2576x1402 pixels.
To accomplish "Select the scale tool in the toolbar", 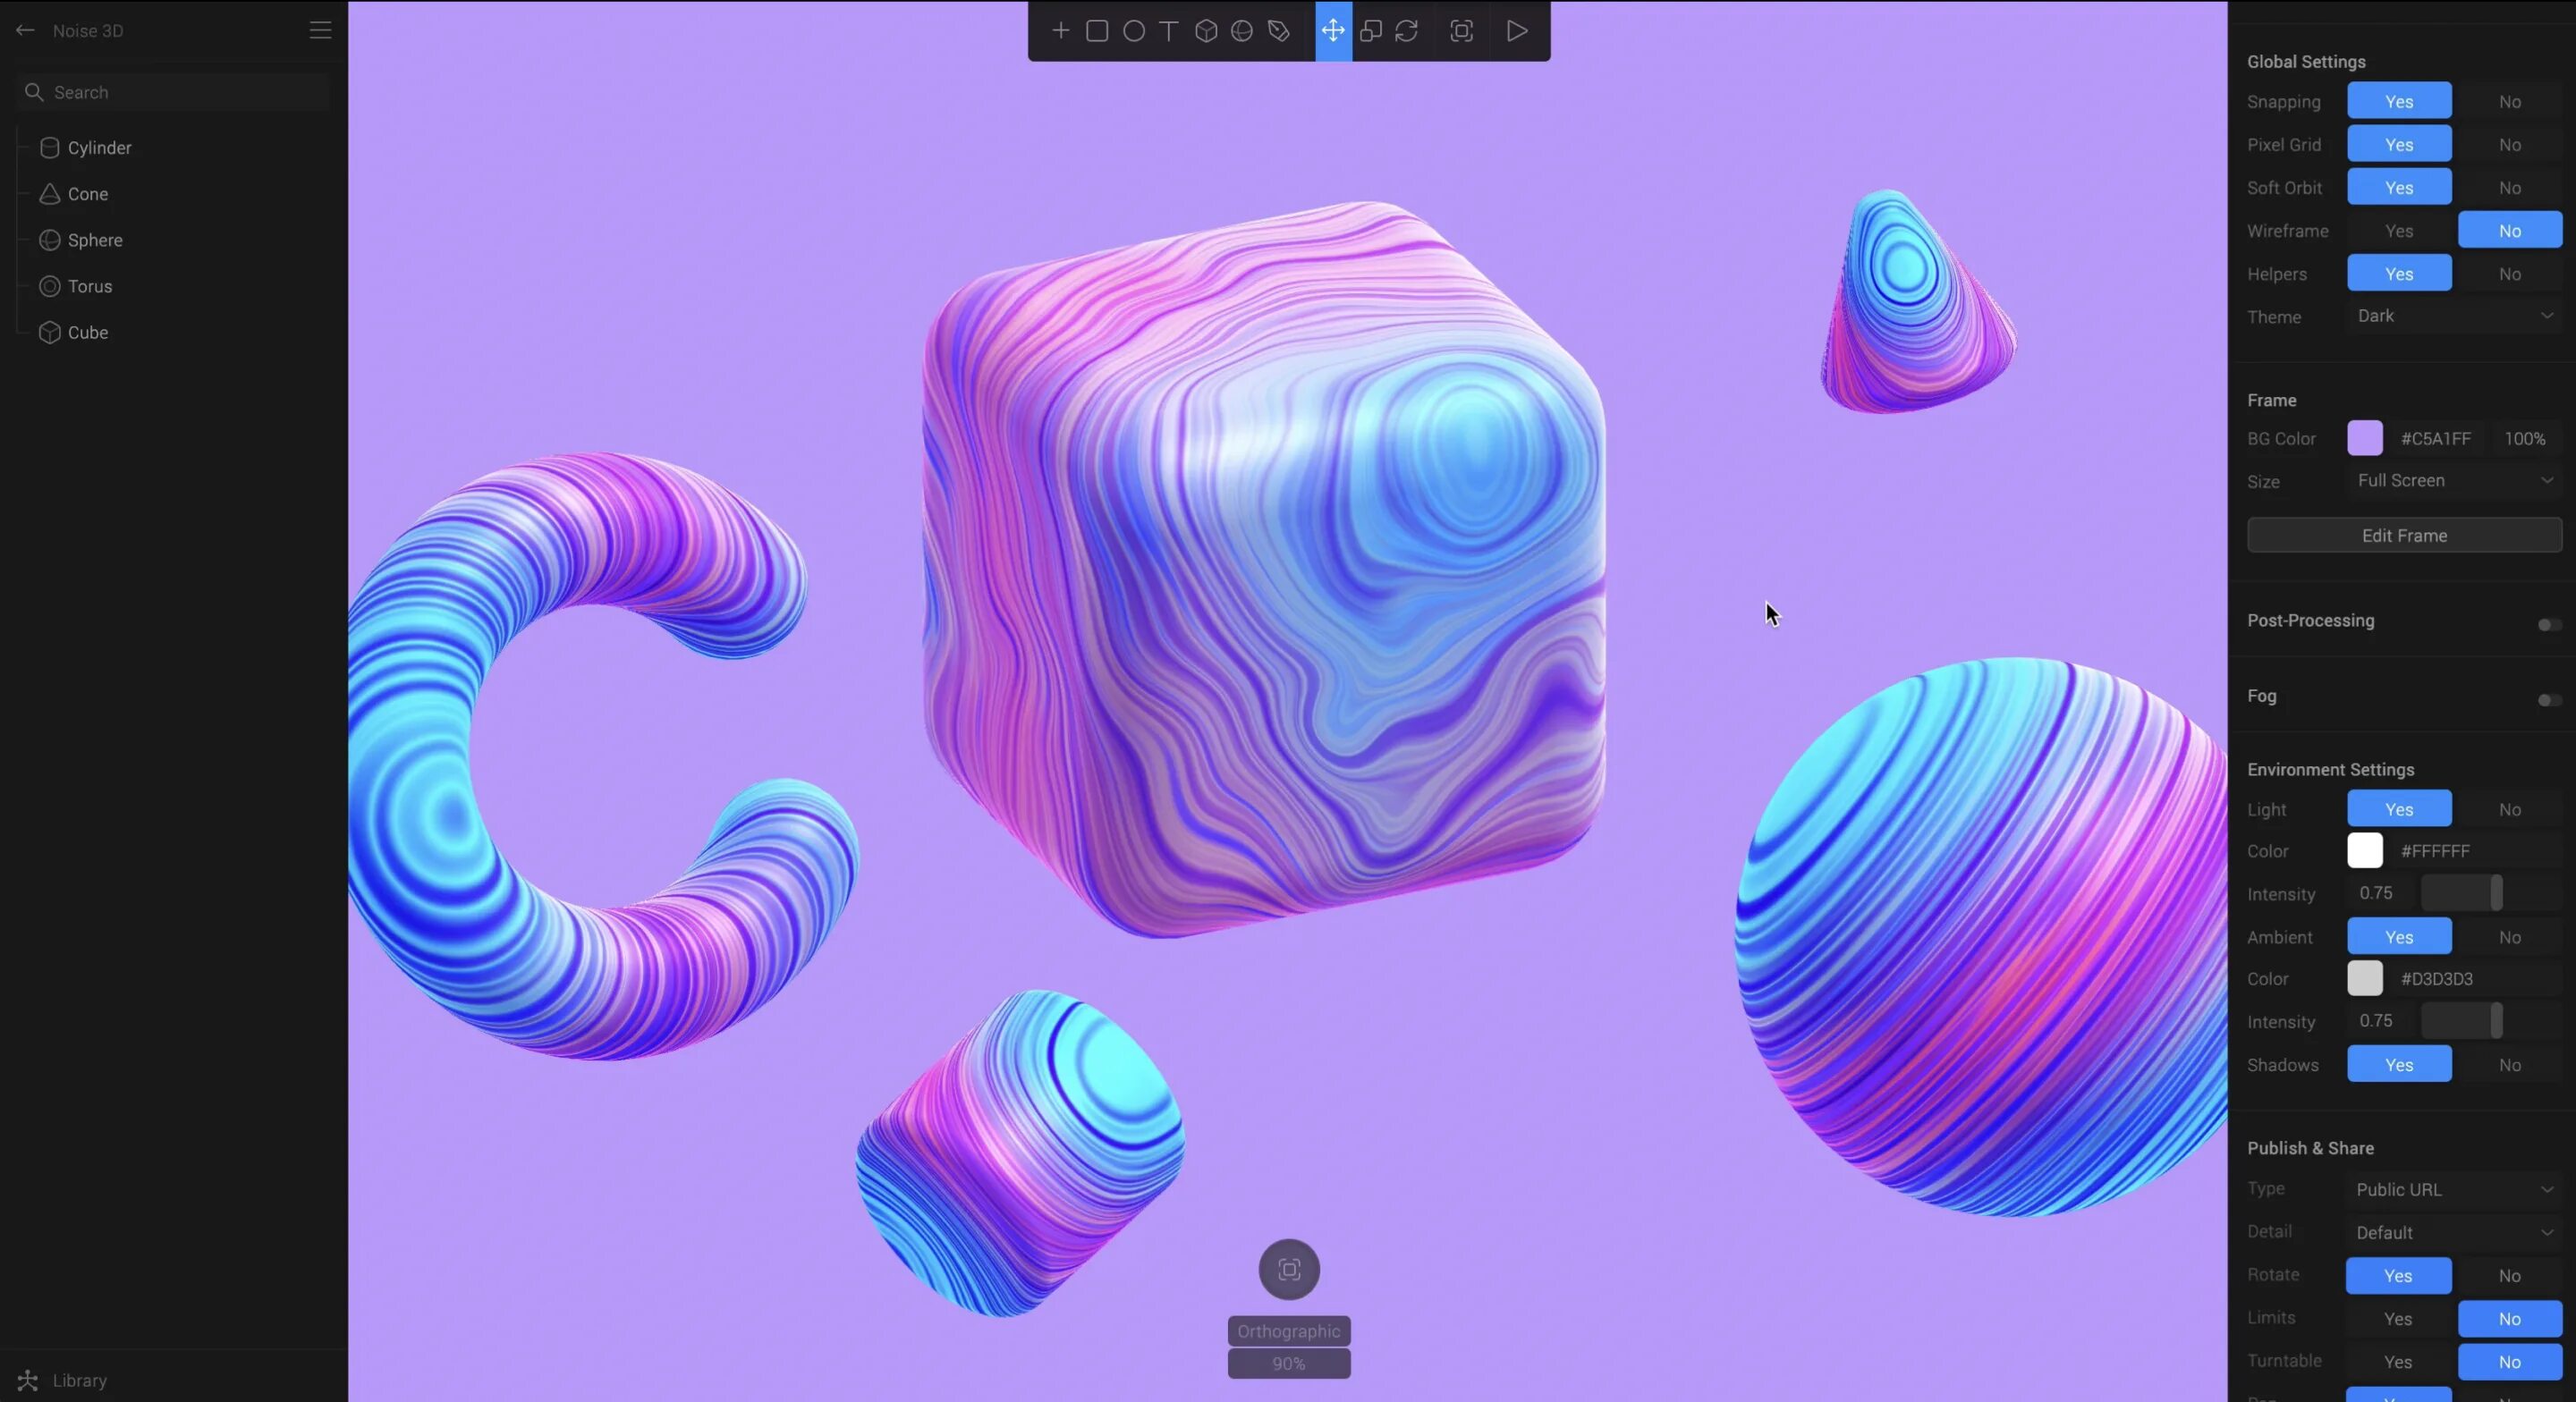I will (1370, 31).
